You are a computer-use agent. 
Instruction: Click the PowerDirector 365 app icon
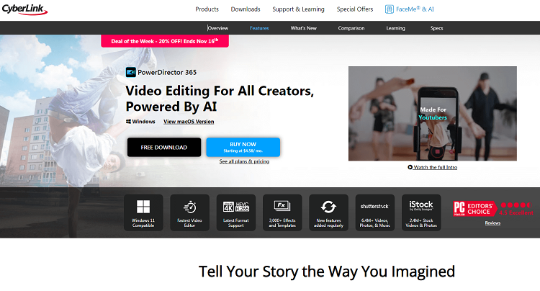[131, 72]
